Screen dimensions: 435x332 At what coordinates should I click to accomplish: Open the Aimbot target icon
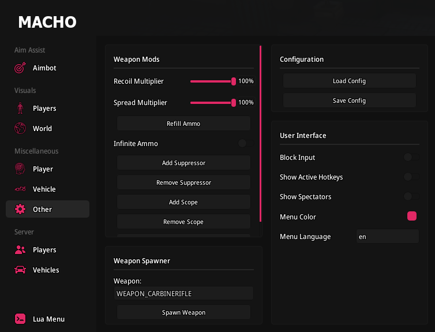point(20,68)
